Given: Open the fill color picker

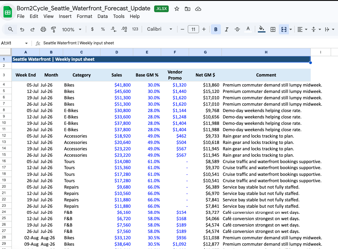Looking at the screenshot, I should [x=261, y=29].
